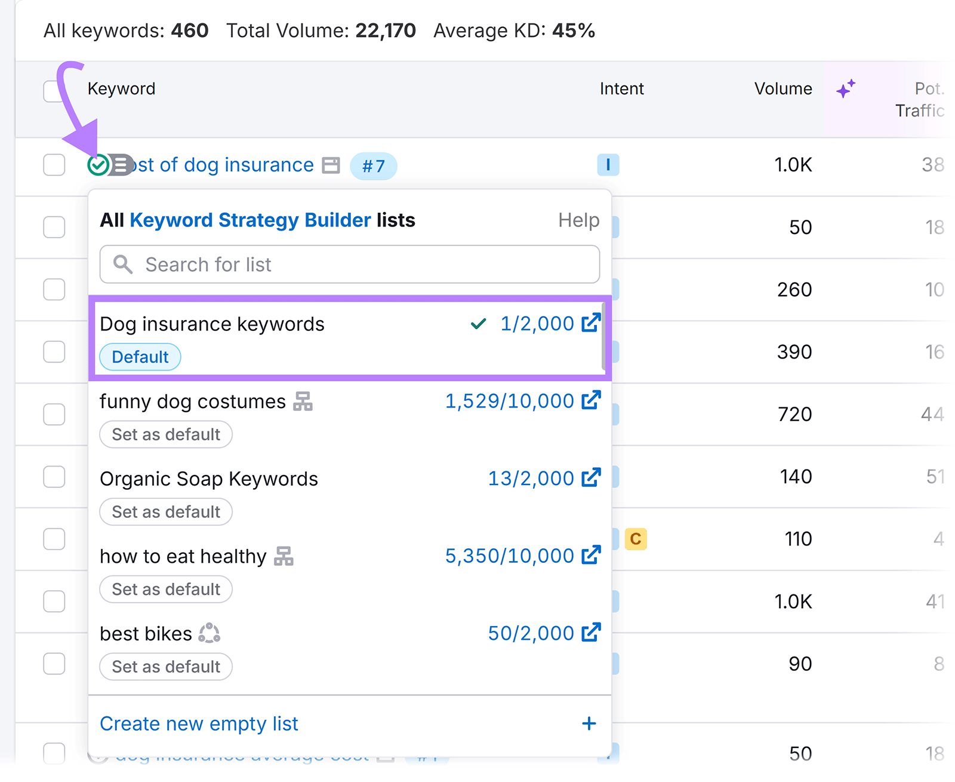Screen dimensions: 955x782
Task: Click the AI sparkles icon near Volume header
Action: pos(845,88)
